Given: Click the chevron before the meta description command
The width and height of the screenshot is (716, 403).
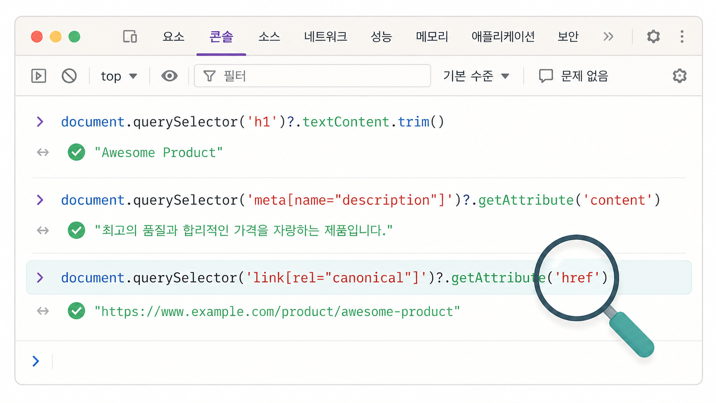Looking at the screenshot, I should tap(40, 200).
